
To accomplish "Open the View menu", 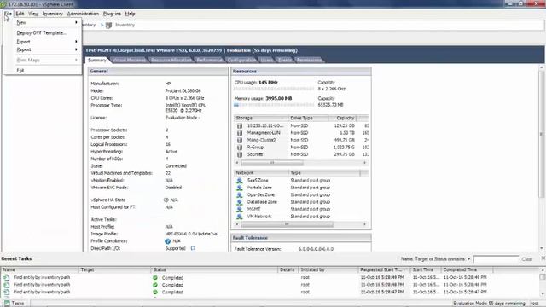I will [33, 14].
